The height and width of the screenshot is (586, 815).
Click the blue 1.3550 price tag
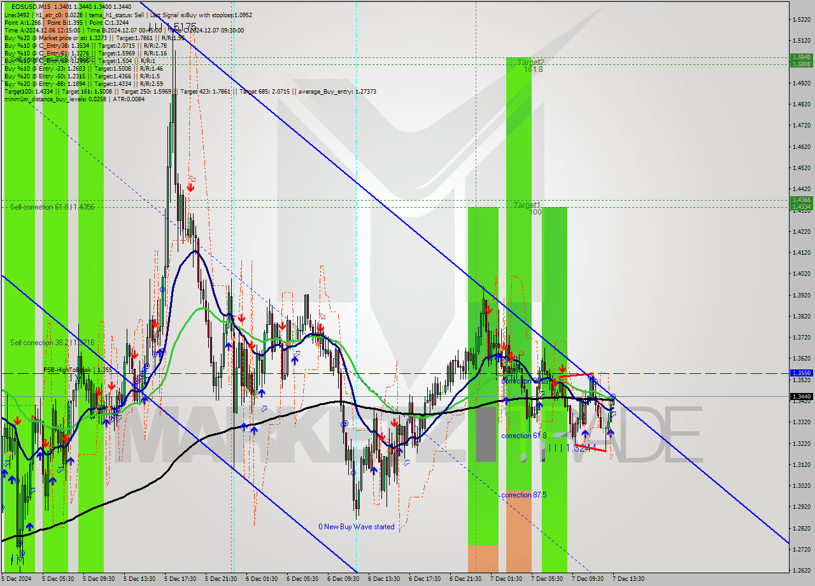click(800, 373)
